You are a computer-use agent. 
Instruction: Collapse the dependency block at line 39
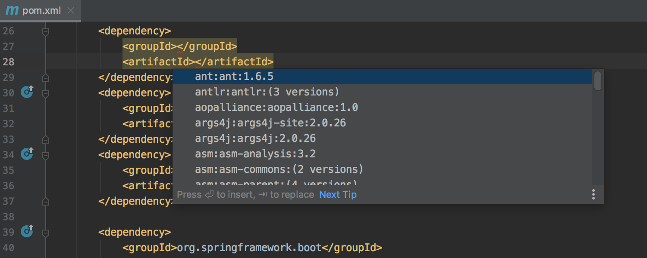[45, 233]
